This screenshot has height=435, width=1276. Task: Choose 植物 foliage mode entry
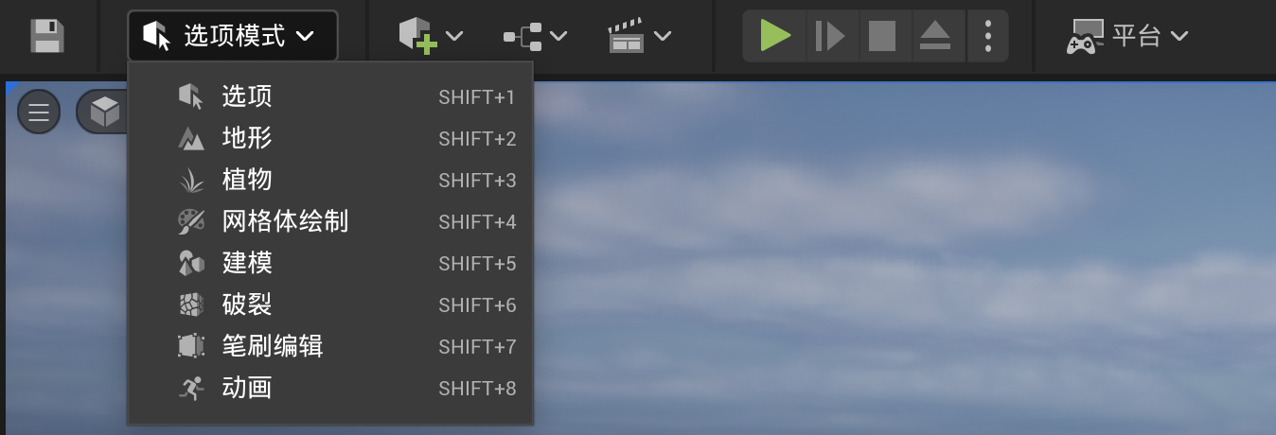(x=330, y=180)
